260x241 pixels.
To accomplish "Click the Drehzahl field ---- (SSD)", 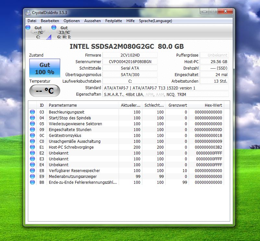I will pos(214,68).
